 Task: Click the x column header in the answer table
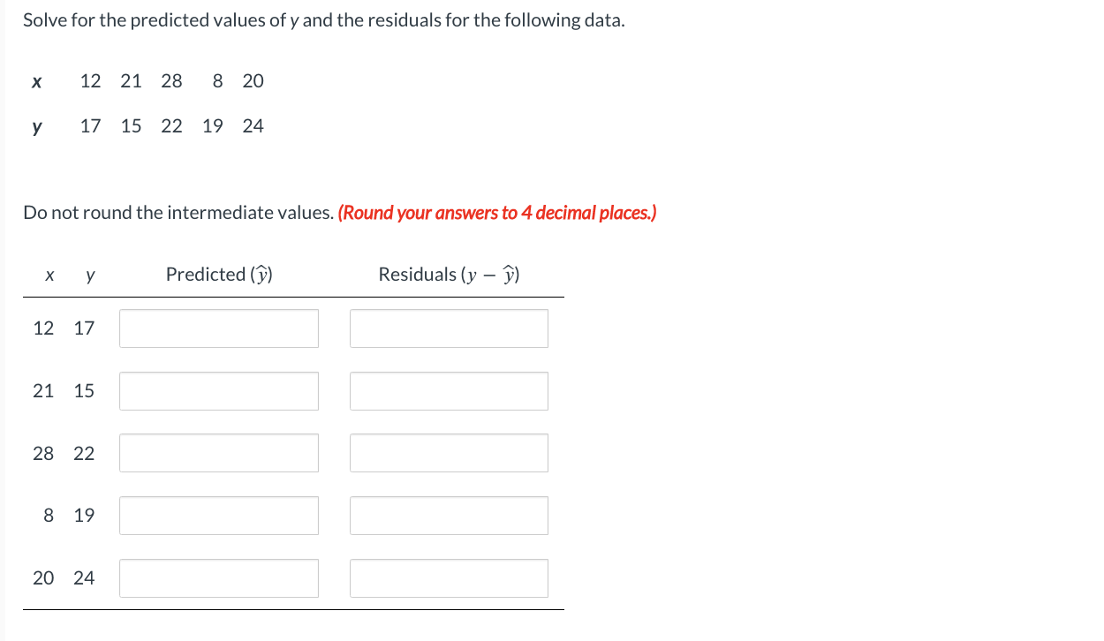tap(49, 275)
